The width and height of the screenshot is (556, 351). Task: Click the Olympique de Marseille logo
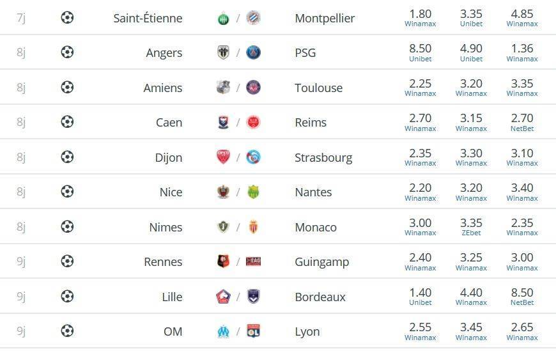pyautogui.click(x=224, y=331)
